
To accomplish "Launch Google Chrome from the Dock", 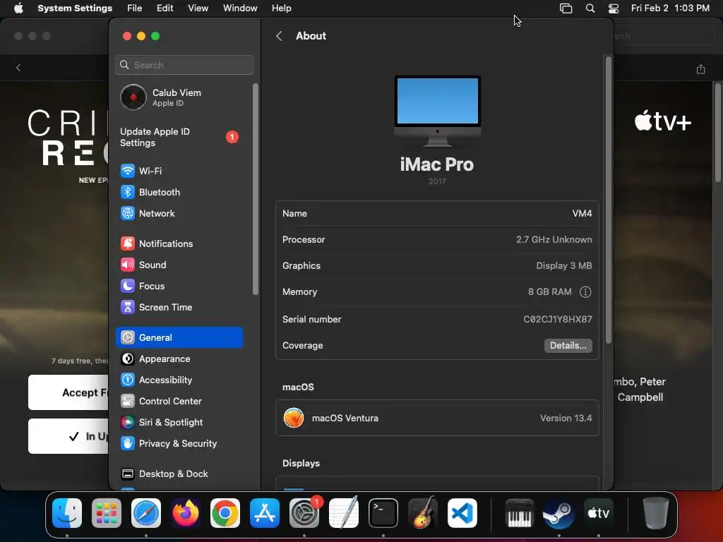I will (225, 514).
